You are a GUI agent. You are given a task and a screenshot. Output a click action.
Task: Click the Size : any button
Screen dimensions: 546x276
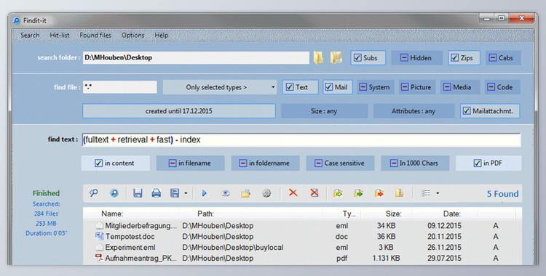(324, 111)
